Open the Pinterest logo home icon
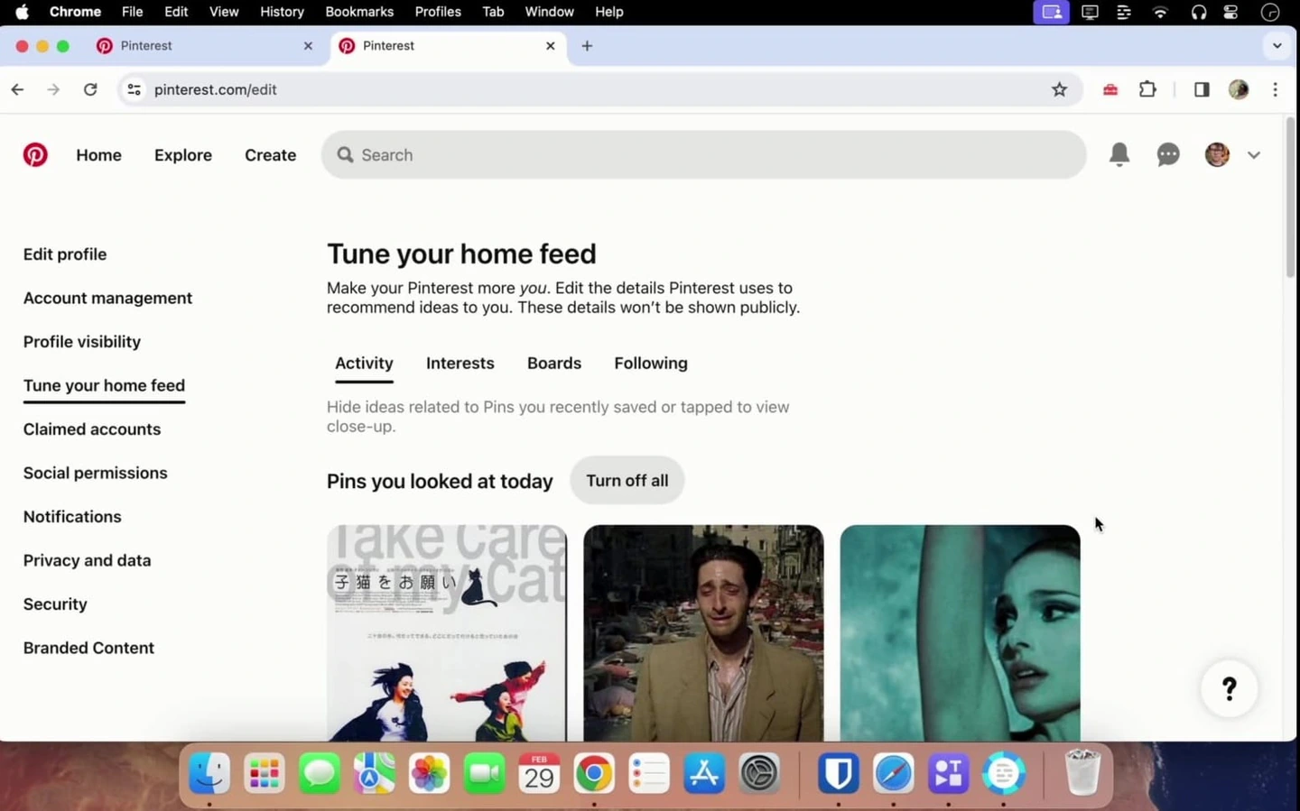Image resolution: width=1300 pixels, height=811 pixels. (35, 155)
